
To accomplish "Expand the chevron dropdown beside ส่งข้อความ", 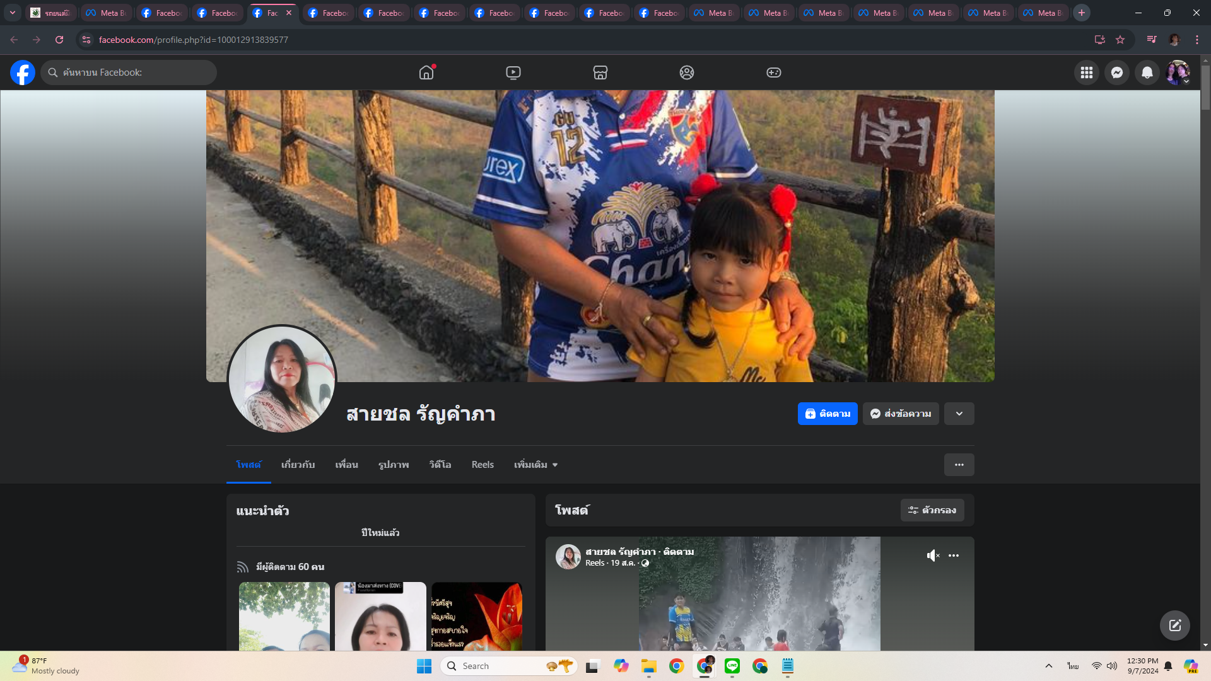I will coord(959,414).
